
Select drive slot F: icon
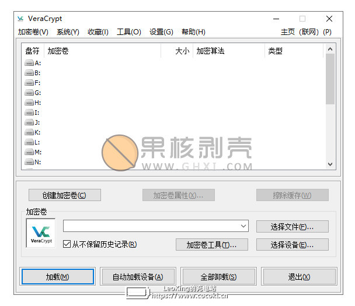coord(29,83)
